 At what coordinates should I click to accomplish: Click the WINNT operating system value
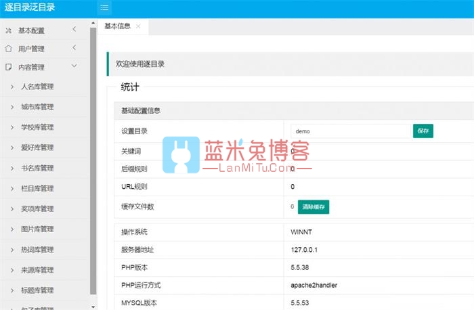tap(301, 232)
